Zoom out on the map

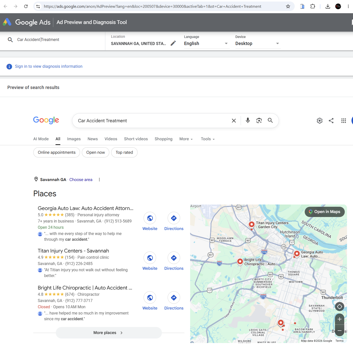pos(339,330)
